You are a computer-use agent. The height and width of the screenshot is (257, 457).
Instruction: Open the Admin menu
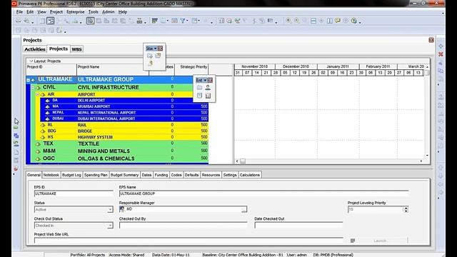pyautogui.click(x=108, y=12)
